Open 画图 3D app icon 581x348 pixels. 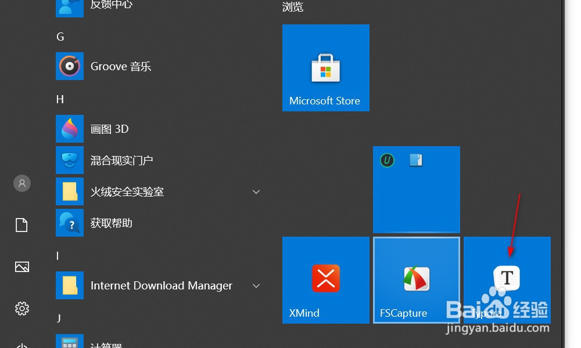70,129
